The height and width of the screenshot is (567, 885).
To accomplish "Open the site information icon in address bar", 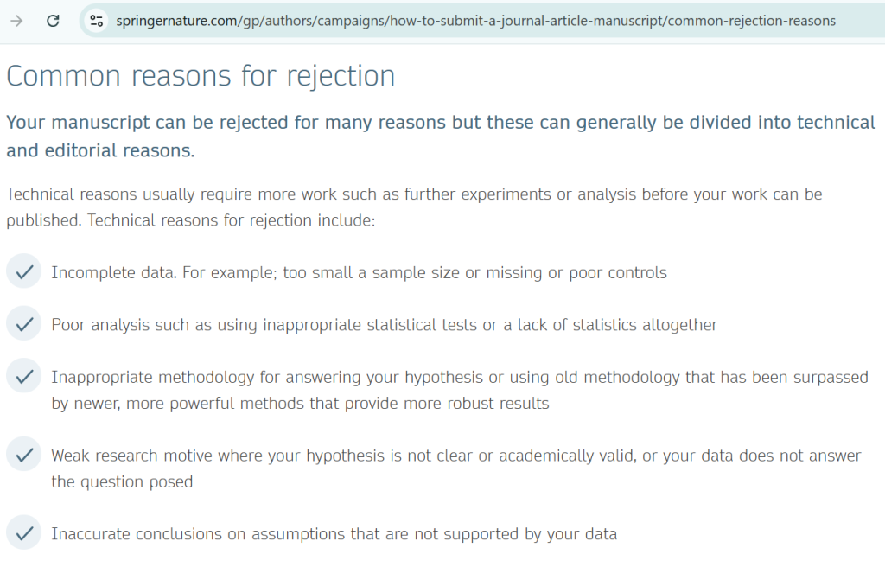I will tap(96, 21).
